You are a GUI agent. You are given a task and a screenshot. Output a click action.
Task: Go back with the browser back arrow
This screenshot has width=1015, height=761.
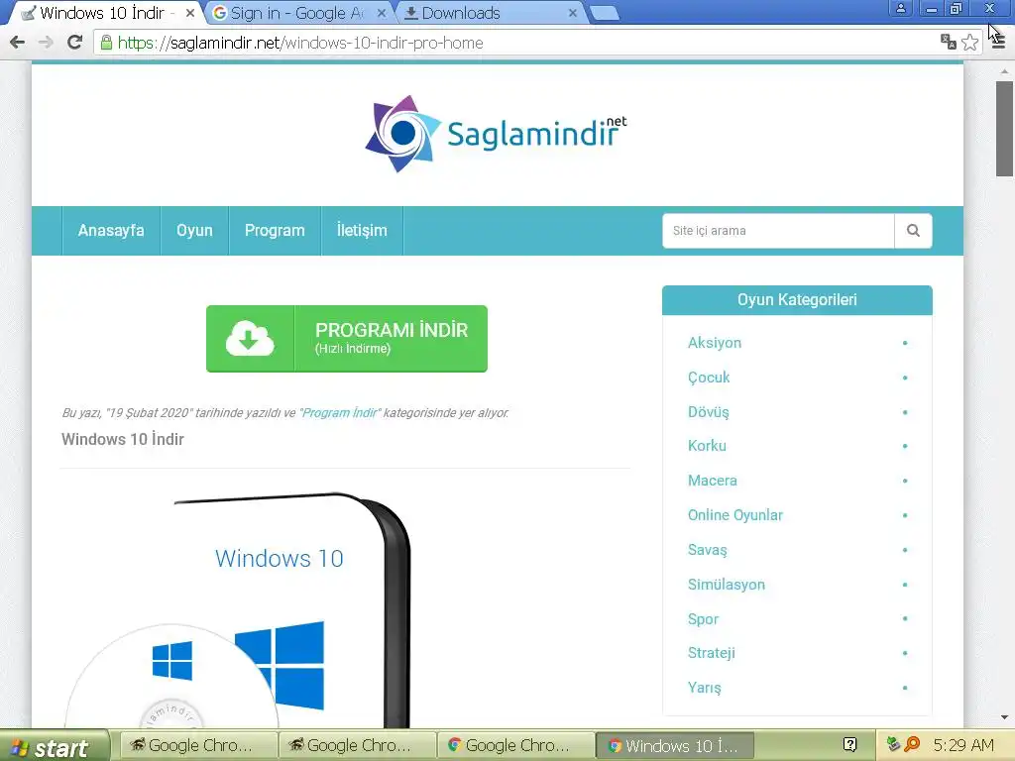18,43
